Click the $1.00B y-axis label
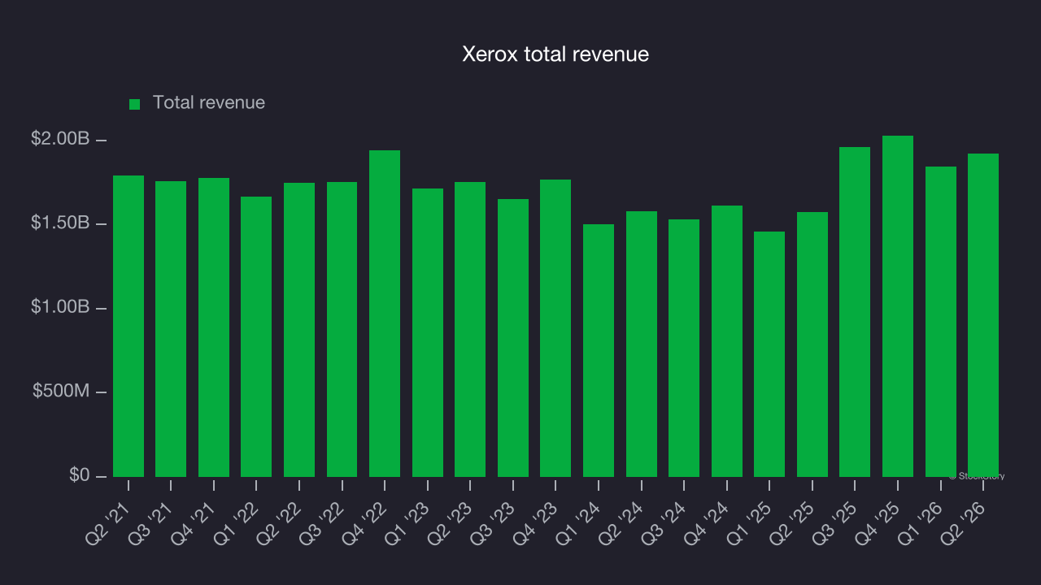The image size is (1041, 585). click(60, 307)
